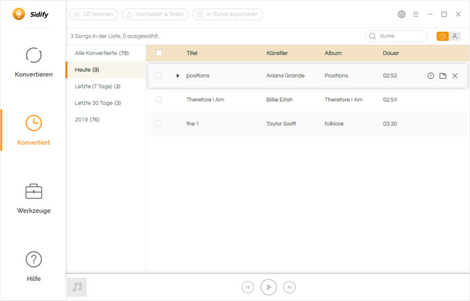Open the Konvertieren section icon
The image size is (470, 301).
pos(34,55)
